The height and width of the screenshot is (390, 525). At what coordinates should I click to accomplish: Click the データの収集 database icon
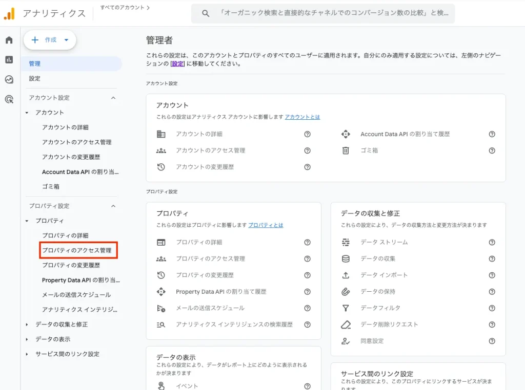(x=346, y=258)
